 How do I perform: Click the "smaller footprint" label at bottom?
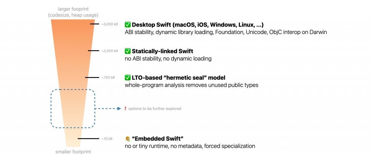[x=72, y=152]
